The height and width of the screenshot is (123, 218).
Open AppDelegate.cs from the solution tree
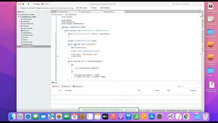[x=28, y=33]
